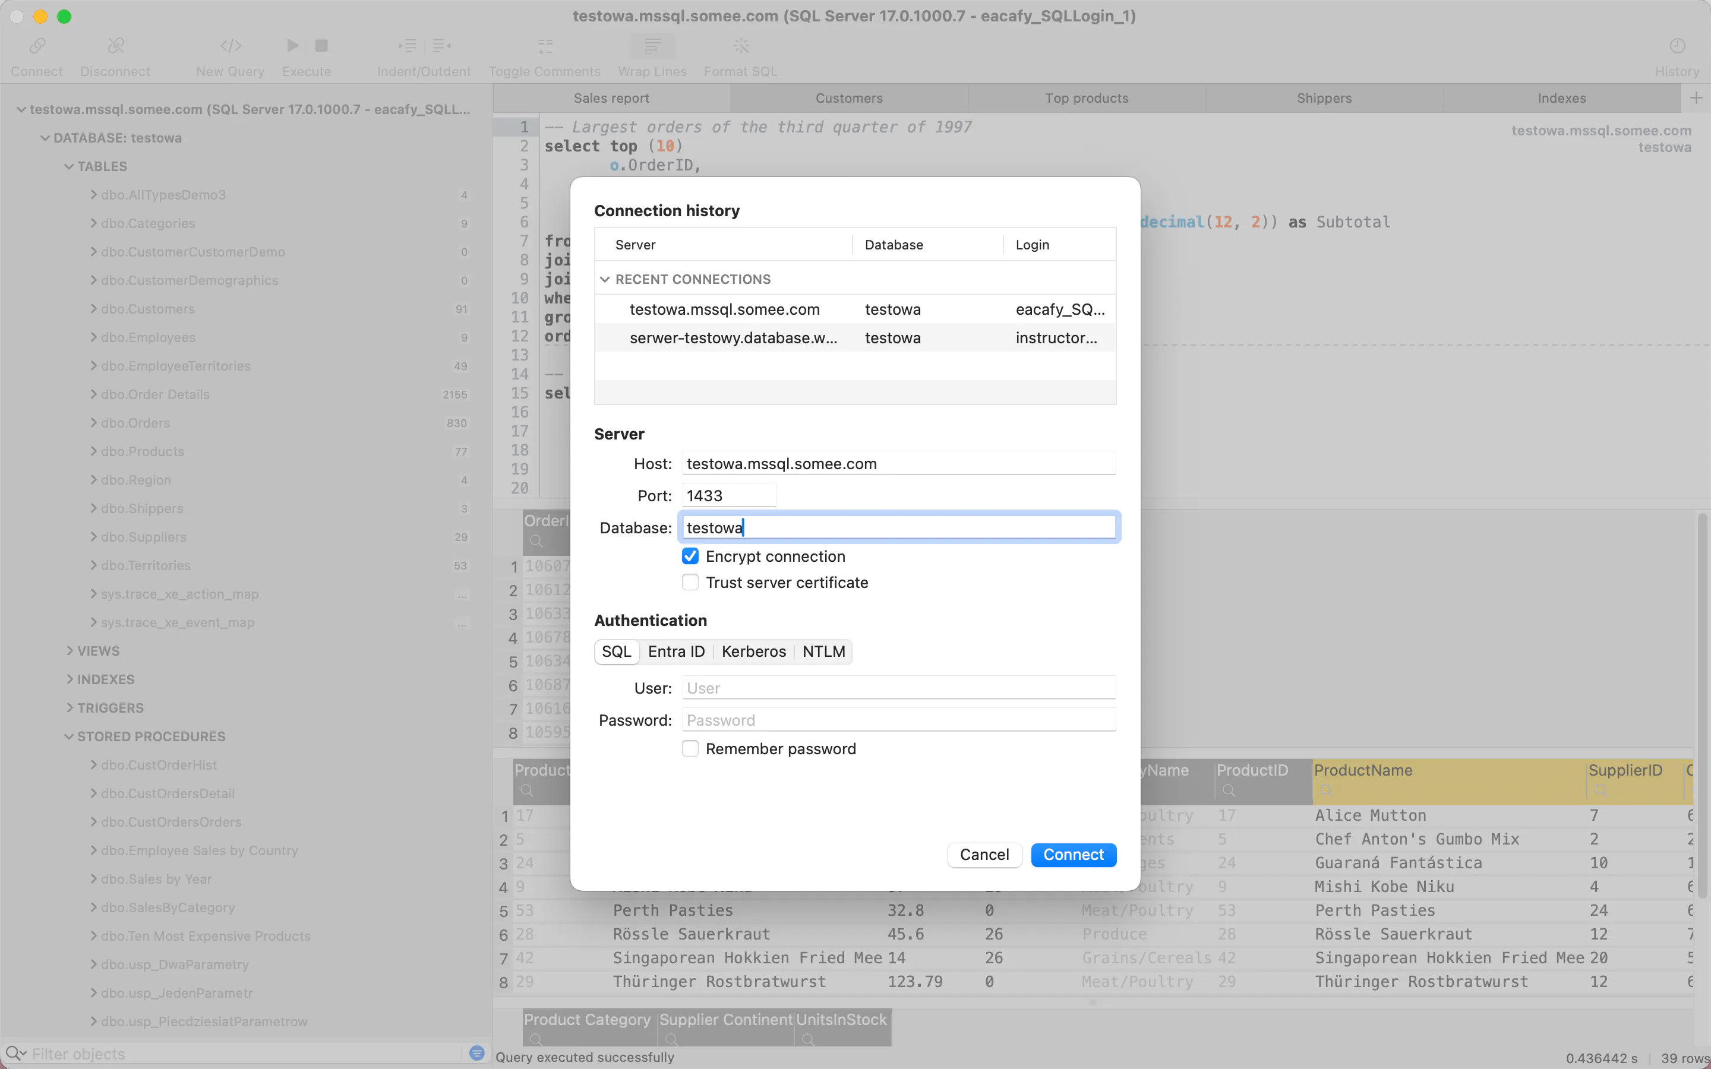Collapse the STORED PROCEDURES node
This screenshot has width=1711, height=1069.
coord(68,736)
